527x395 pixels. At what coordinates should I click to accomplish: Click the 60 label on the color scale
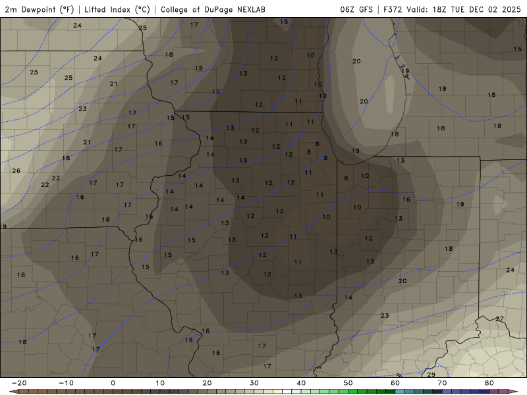[x=395, y=383]
